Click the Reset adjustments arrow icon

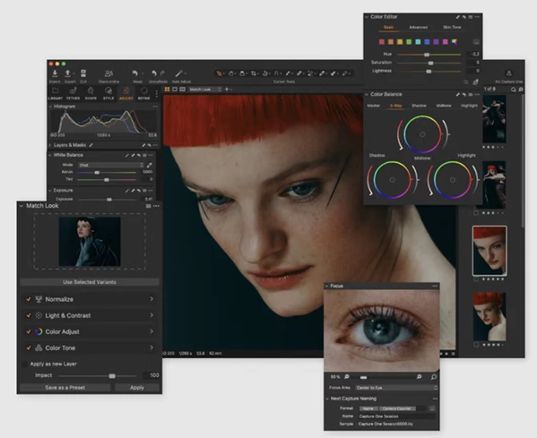coord(135,73)
